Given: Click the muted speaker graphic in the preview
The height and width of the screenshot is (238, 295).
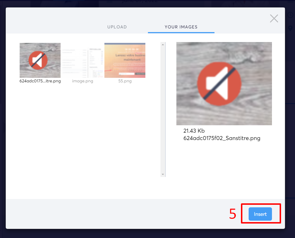Looking at the screenshot, I should (x=219, y=83).
